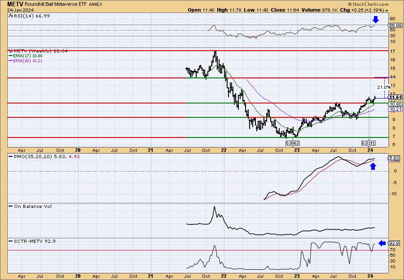404x280 pixels.
Task: Select the Low 11.40 value
Action: coord(256,10)
